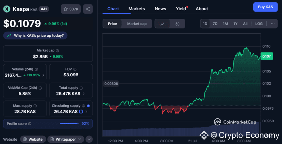
Task: Click the Profile score progress bar
Action: point(69,124)
